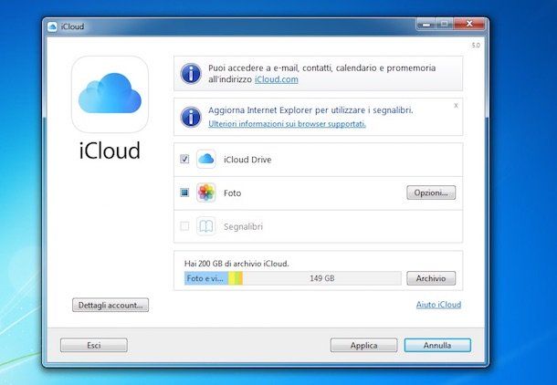
Task: Open Foto Opzioni... button
Action: pos(431,192)
